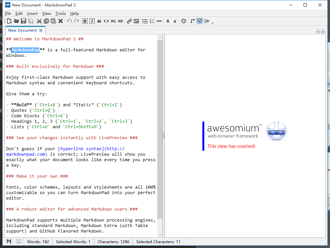The image size is (330, 248).
Task: Select the New Document tab
Action: (x=22, y=30)
